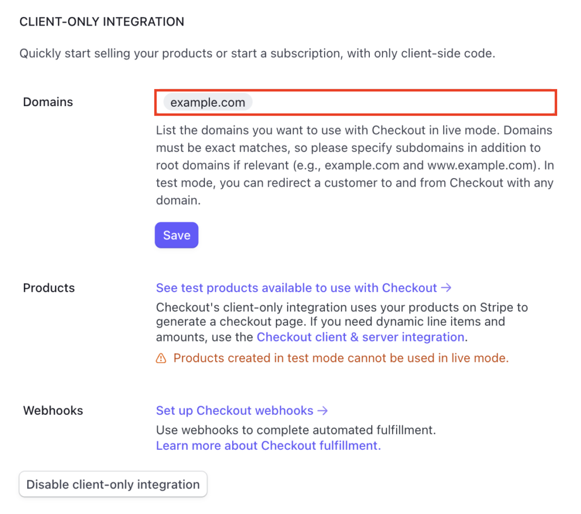
Task: Click the CLIENT-ONLY INTEGRATION heading
Action: tap(102, 22)
